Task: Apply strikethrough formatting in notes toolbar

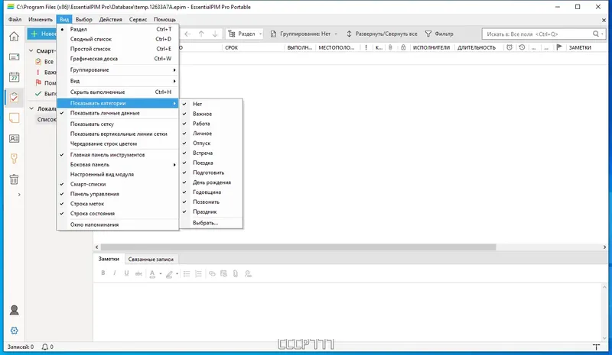Action: pos(138,273)
